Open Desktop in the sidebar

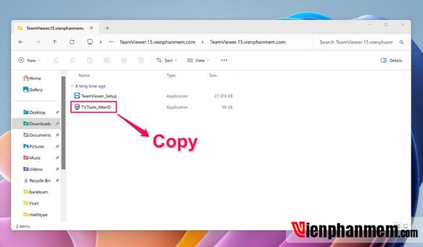click(x=34, y=112)
